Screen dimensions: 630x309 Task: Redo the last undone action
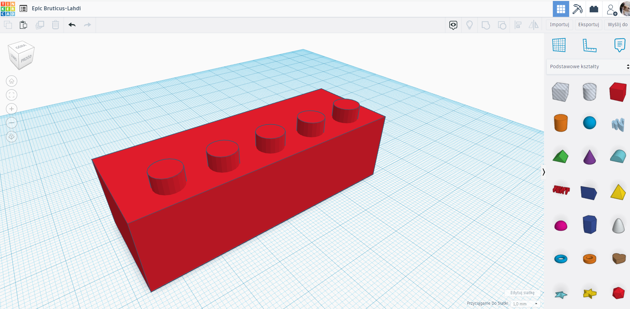click(x=87, y=25)
